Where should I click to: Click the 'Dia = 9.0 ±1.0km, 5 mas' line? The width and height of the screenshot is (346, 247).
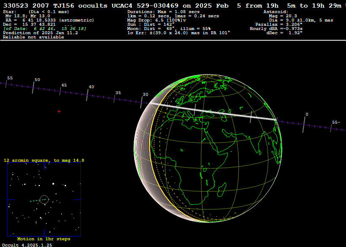[x=301, y=20]
